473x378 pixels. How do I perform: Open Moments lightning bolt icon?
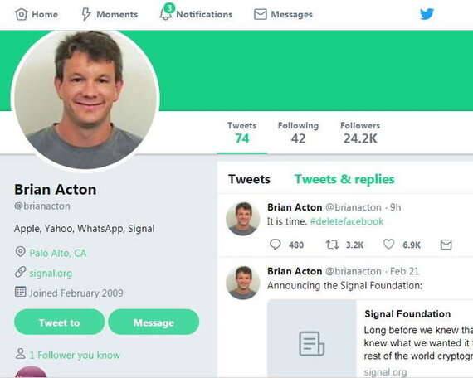[86, 14]
